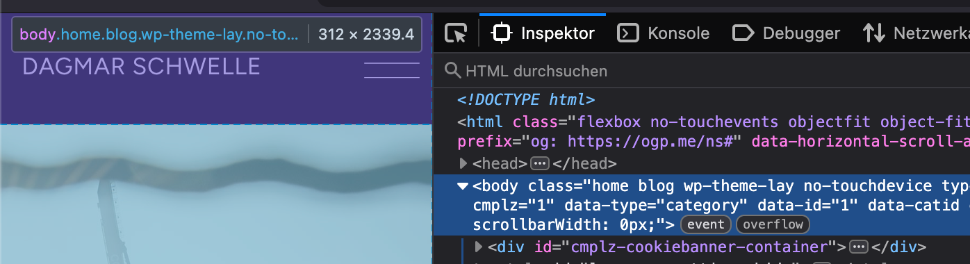Activate the element picker tool
This screenshot has width=970, height=264.
tap(457, 33)
